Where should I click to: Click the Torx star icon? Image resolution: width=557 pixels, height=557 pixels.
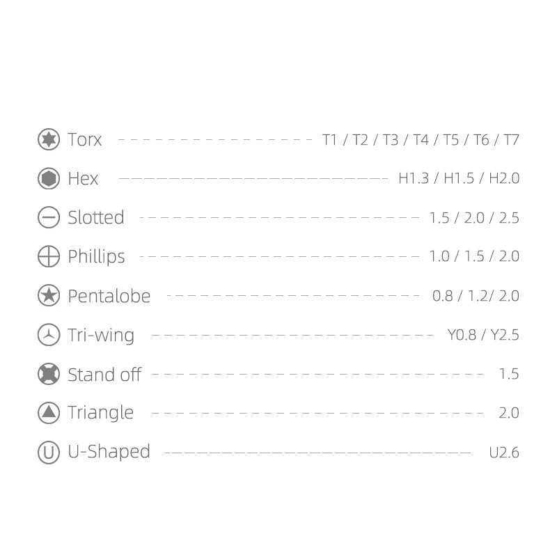point(48,139)
